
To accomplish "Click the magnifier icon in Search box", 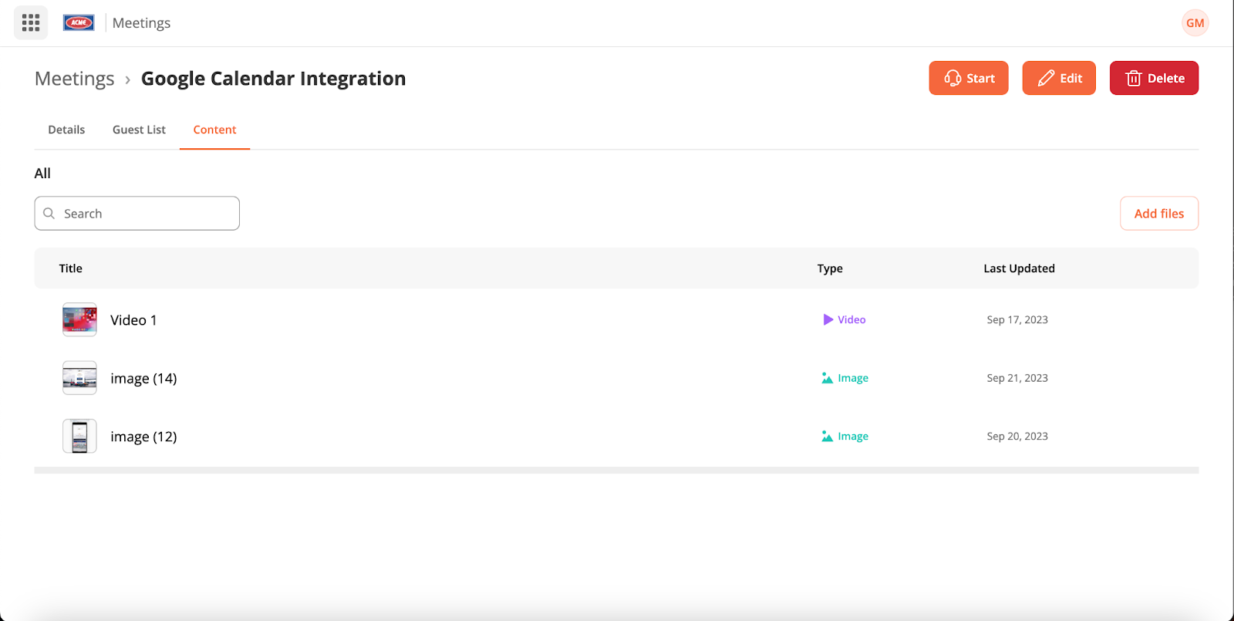I will pyautogui.click(x=49, y=213).
